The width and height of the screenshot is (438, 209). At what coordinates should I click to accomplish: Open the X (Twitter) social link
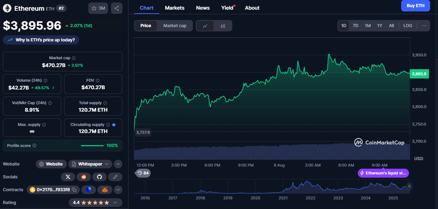pyautogui.click(x=68, y=177)
